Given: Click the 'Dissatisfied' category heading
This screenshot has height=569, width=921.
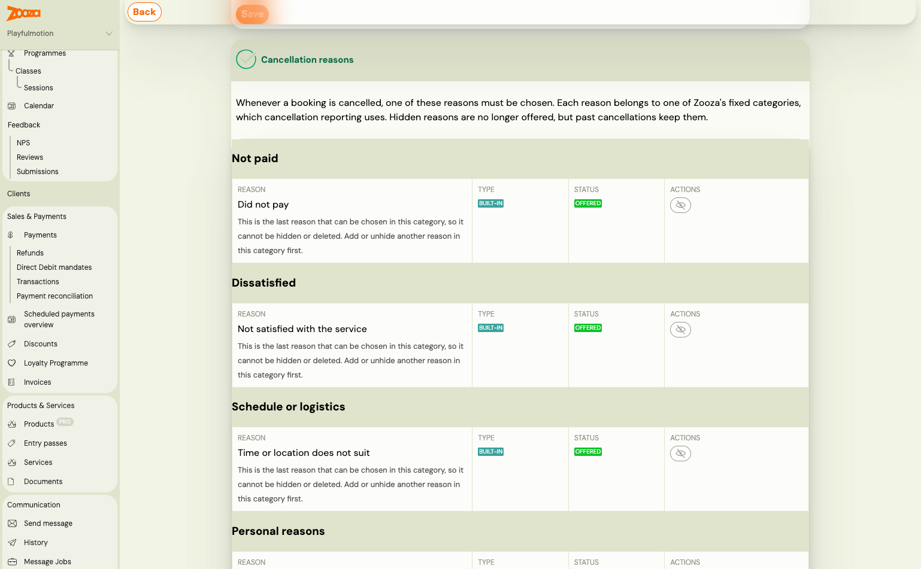Looking at the screenshot, I should click(263, 283).
